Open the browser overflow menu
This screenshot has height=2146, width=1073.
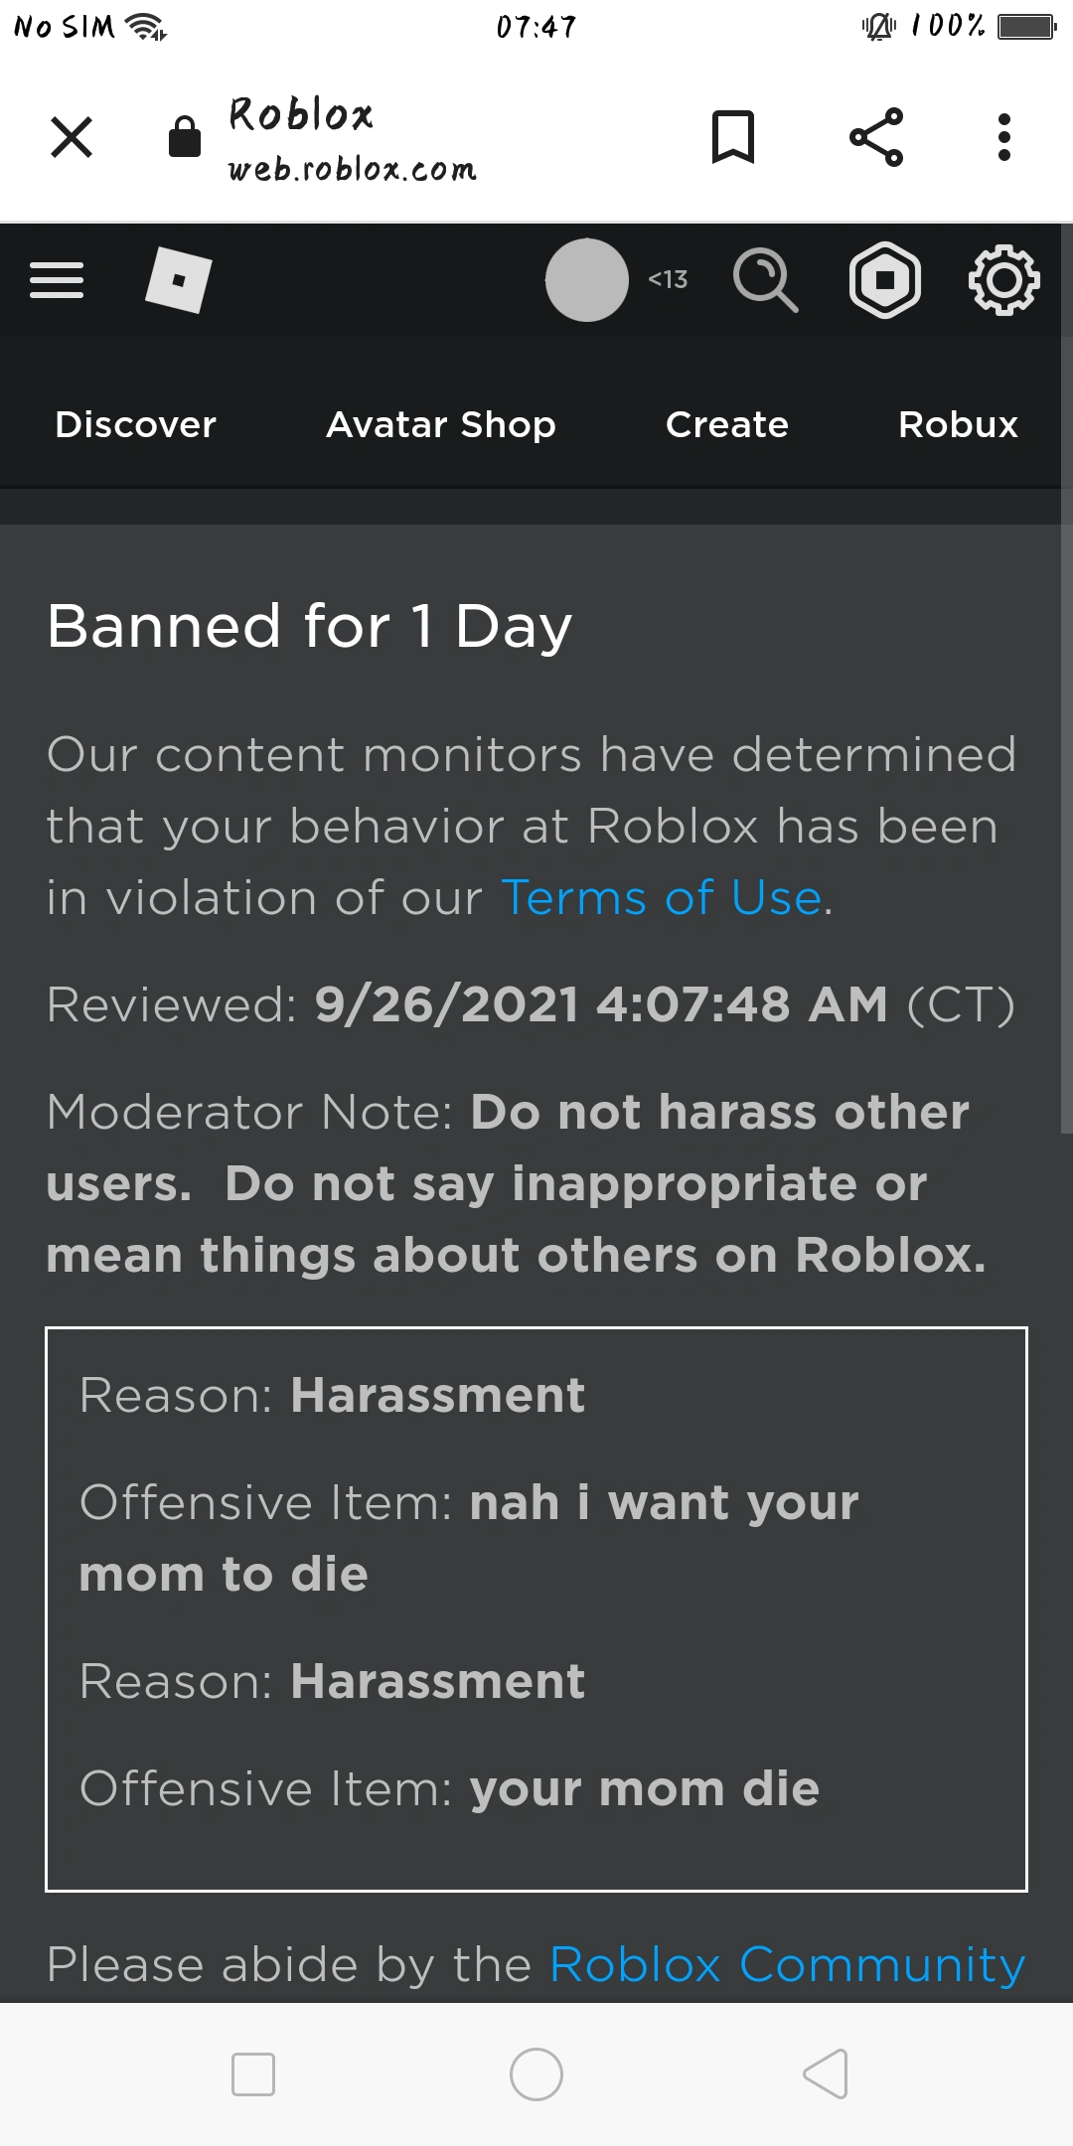(x=1004, y=137)
